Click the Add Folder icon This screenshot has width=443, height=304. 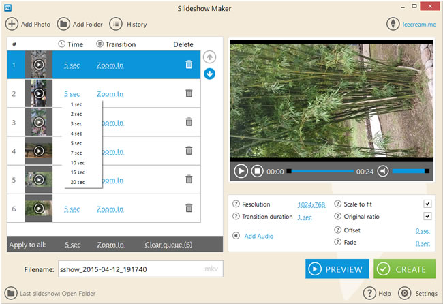tap(63, 24)
